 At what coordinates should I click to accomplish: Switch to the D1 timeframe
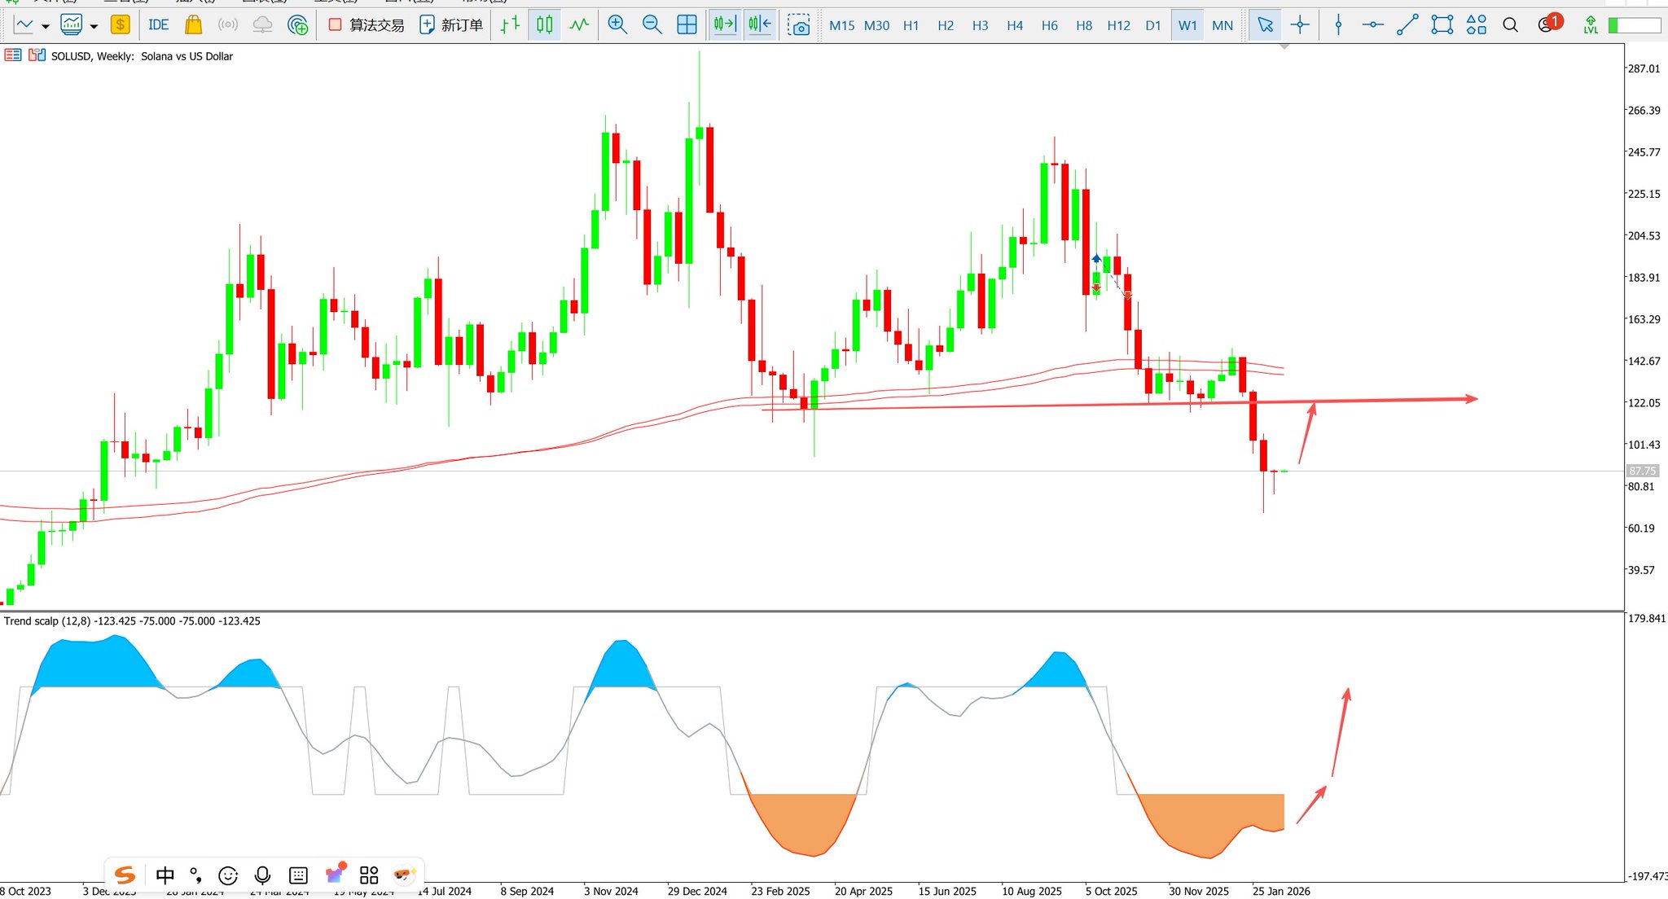1152,25
